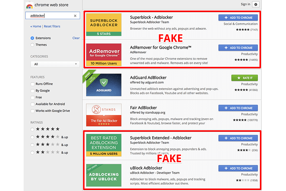Screen dimensions: 286x191
Task: Select the five-star rating filter
Action: pyautogui.click(x=32, y=129)
